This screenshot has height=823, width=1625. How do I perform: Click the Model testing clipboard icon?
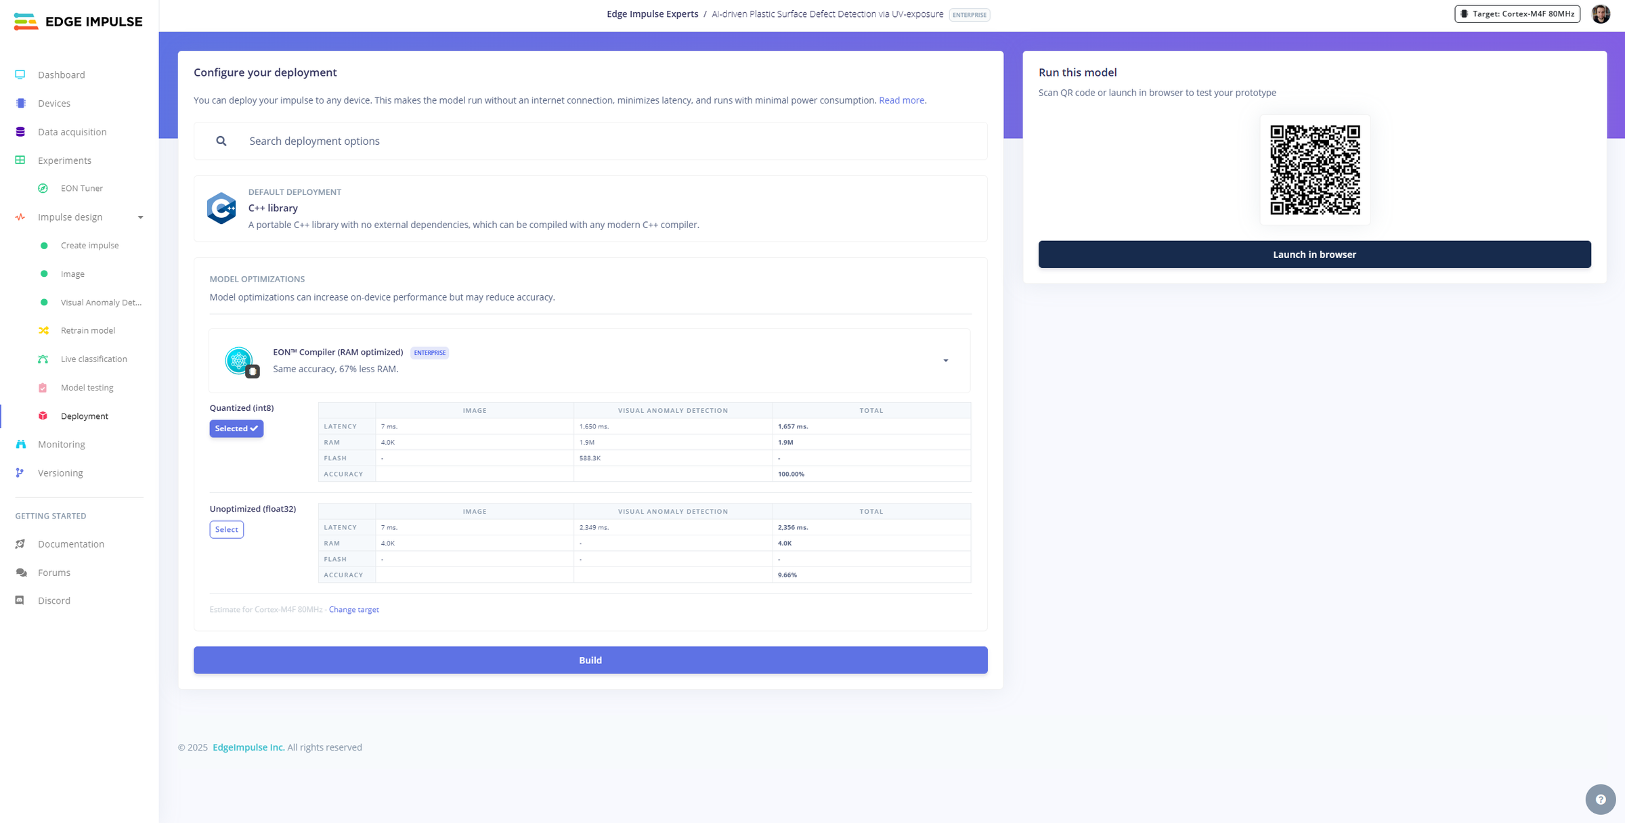click(43, 388)
